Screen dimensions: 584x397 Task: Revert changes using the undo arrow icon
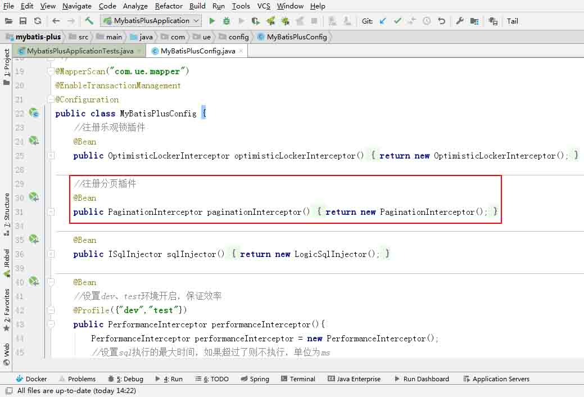[441, 21]
